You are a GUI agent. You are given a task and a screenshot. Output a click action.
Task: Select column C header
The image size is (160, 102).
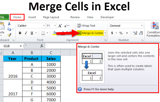[x=51, y=53]
